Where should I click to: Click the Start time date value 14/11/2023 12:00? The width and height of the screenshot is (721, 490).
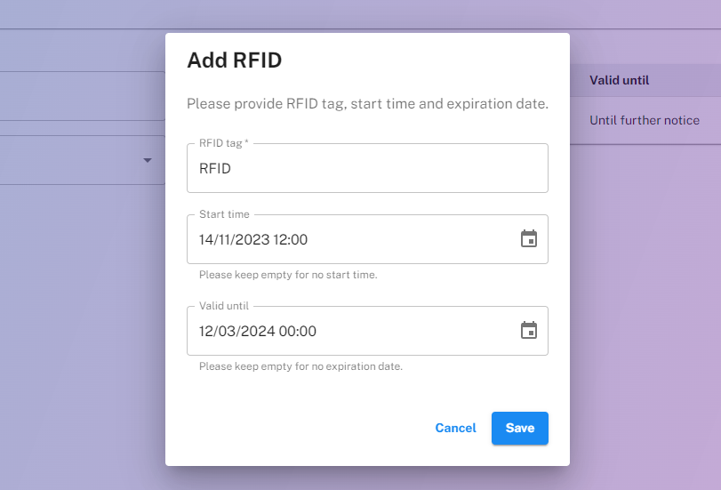[253, 239]
